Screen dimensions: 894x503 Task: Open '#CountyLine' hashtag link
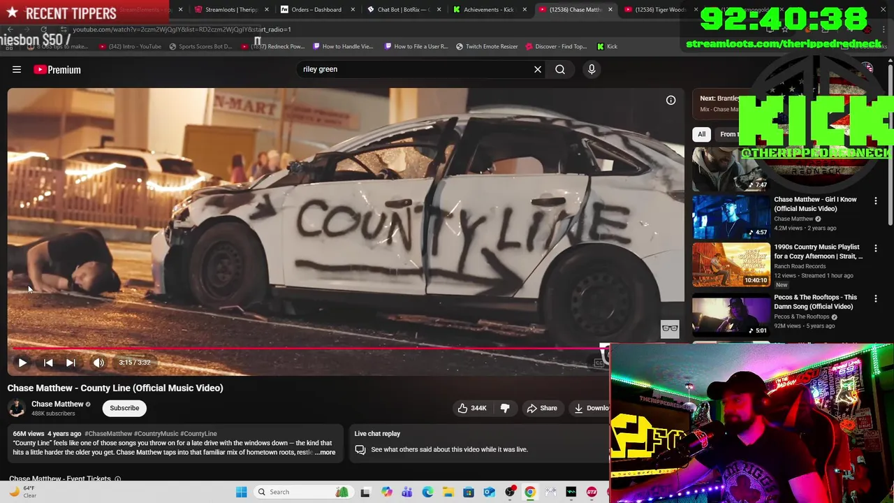198,434
